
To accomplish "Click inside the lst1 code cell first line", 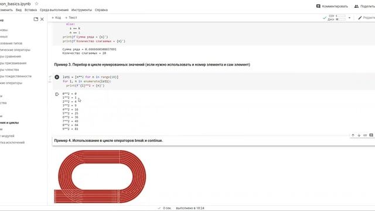I will point(90,77).
